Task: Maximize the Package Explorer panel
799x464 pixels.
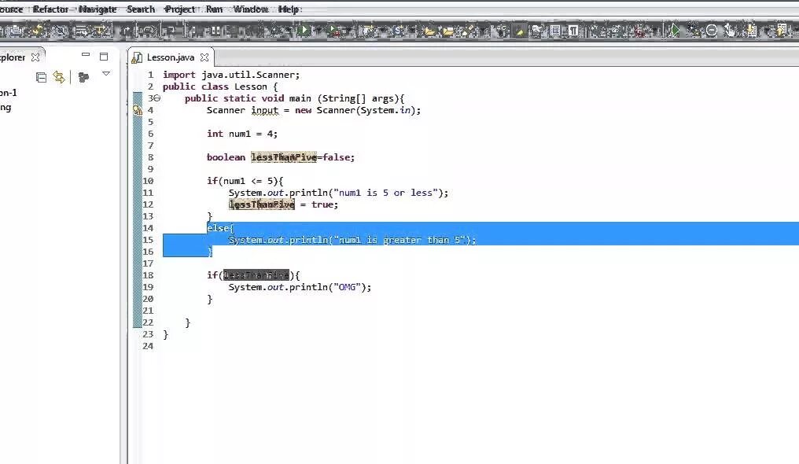Action: pos(104,57)
